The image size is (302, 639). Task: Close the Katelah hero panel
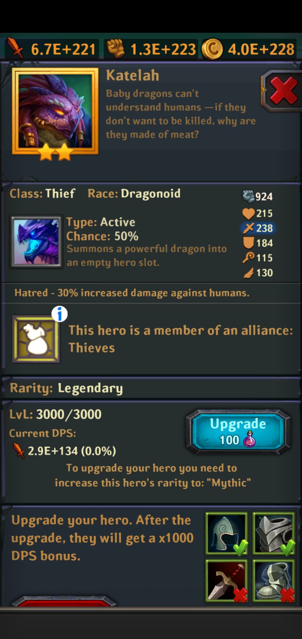coord(282,91)
